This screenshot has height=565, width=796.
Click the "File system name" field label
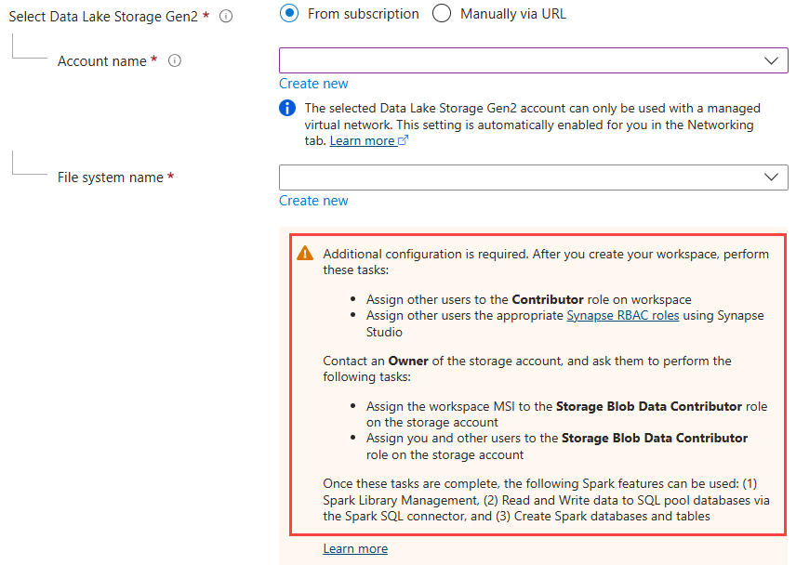110,177
